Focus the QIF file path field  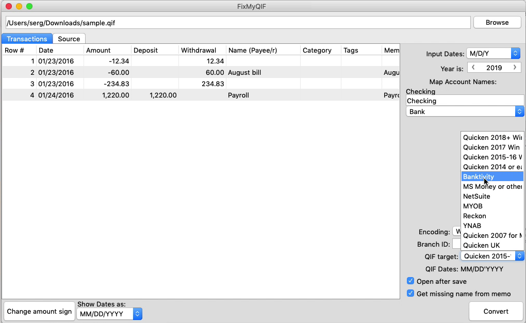click(238, 23)
